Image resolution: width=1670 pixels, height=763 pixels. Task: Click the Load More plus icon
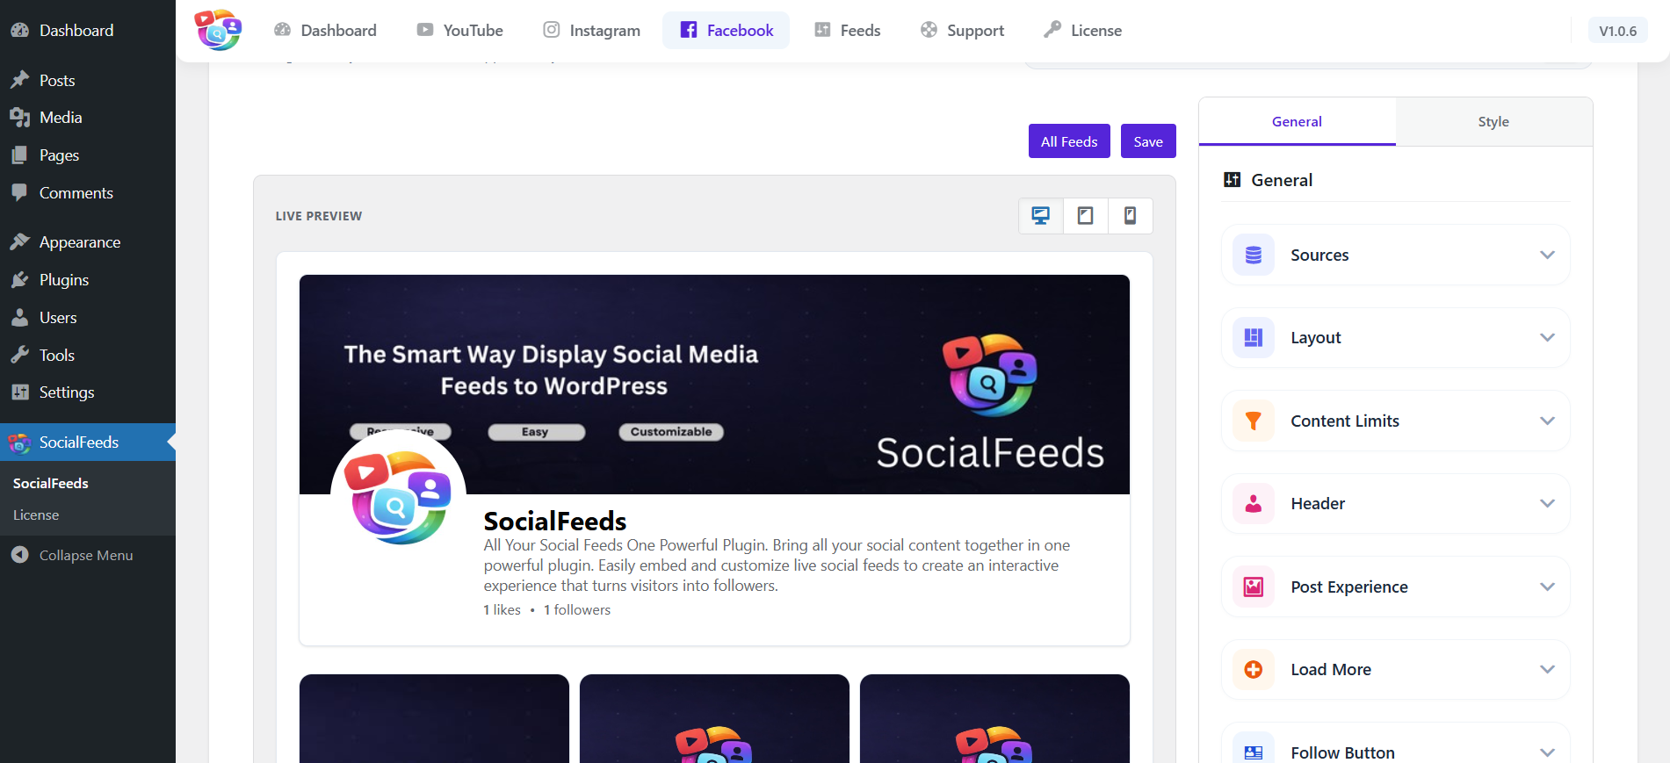1254,669
